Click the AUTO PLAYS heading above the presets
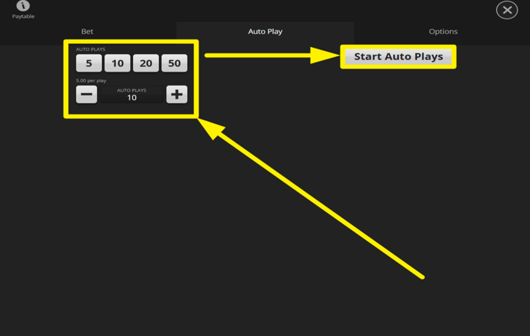Viewport: 530px width, 336px height. pos(91,50)
